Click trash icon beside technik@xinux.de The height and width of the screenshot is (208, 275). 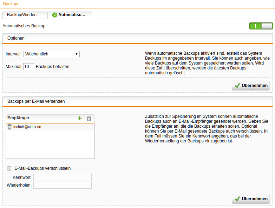coord(9,127)
